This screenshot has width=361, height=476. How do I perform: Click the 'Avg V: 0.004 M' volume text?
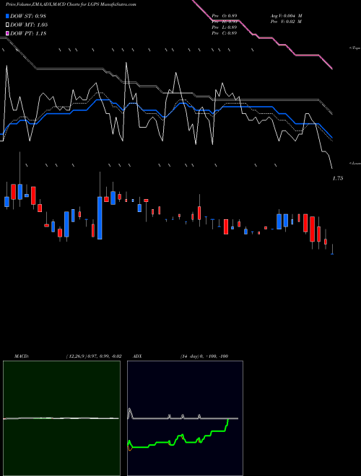[x=286, y=15]
